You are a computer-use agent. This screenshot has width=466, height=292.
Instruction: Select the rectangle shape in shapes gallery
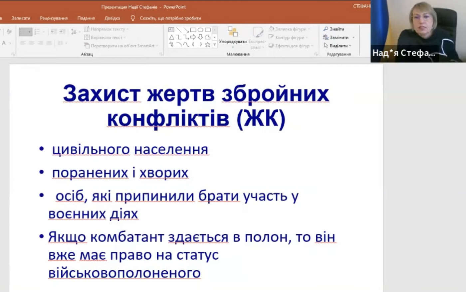pos(193,30)
